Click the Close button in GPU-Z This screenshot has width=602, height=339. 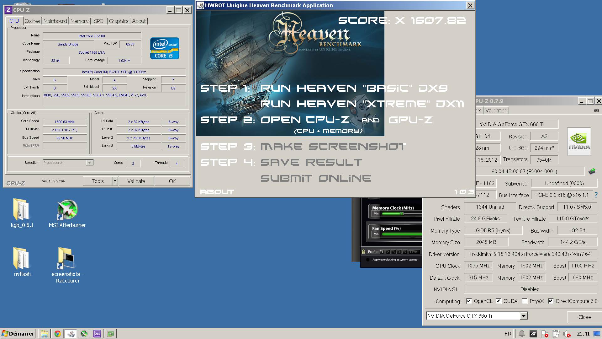584,317
